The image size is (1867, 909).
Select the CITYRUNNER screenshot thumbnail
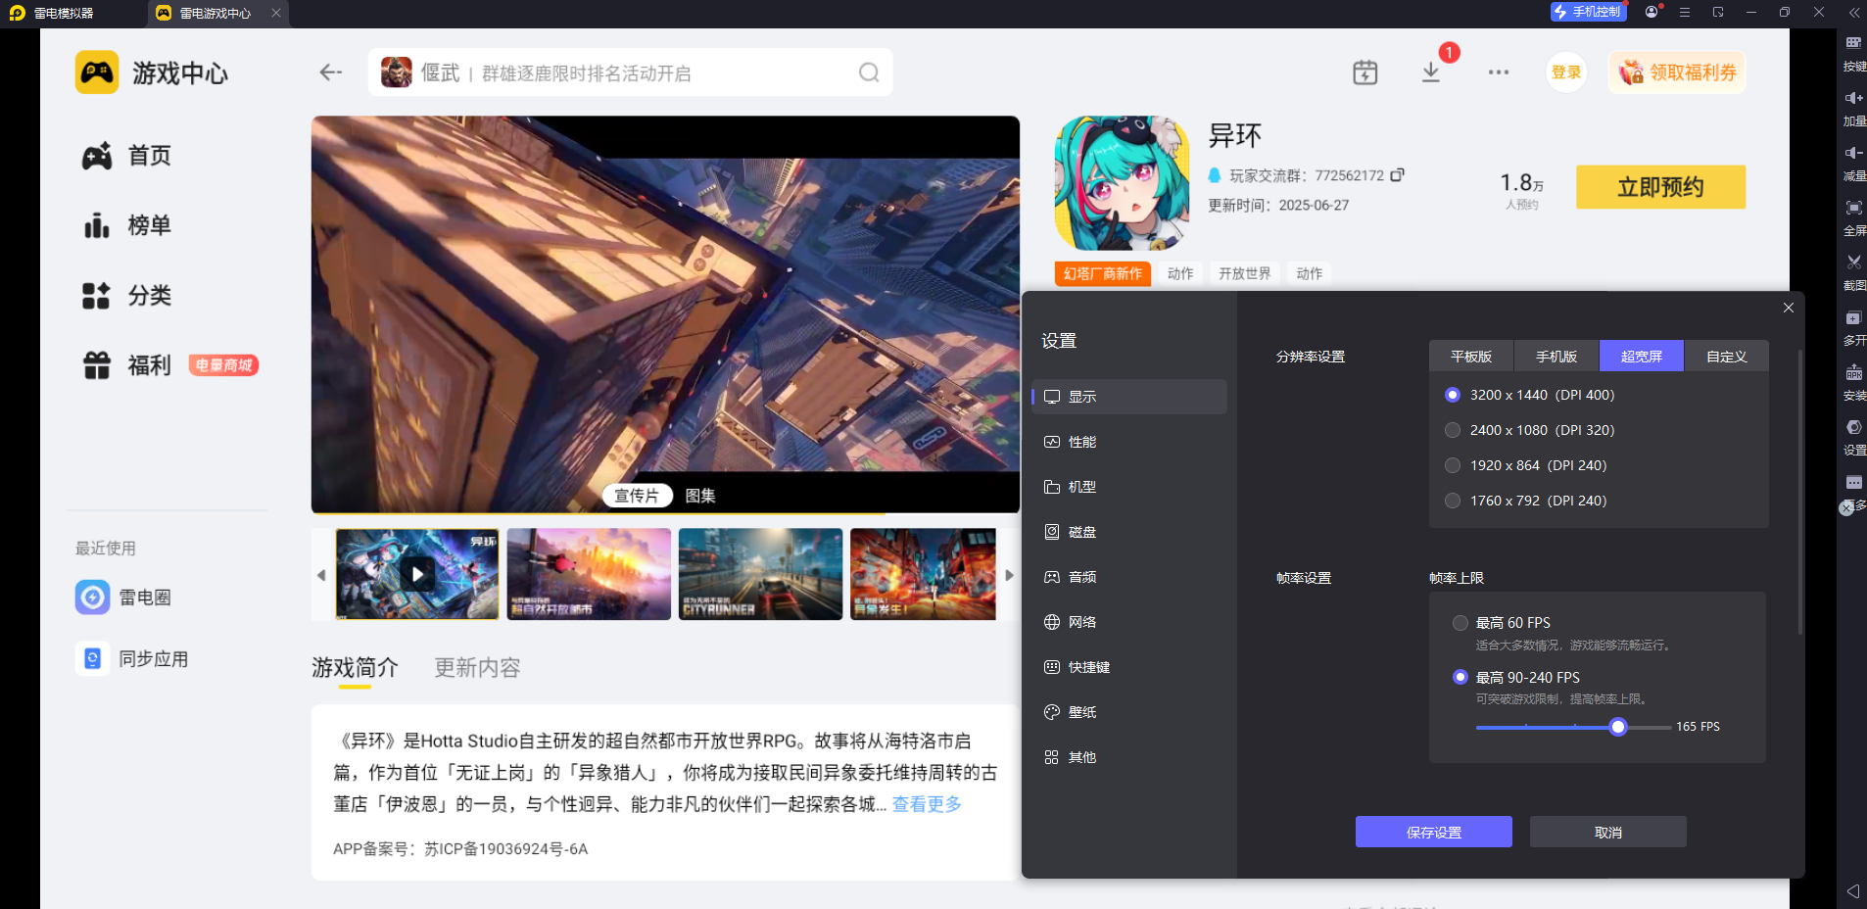pyautogui.click(x=760, y=574)
